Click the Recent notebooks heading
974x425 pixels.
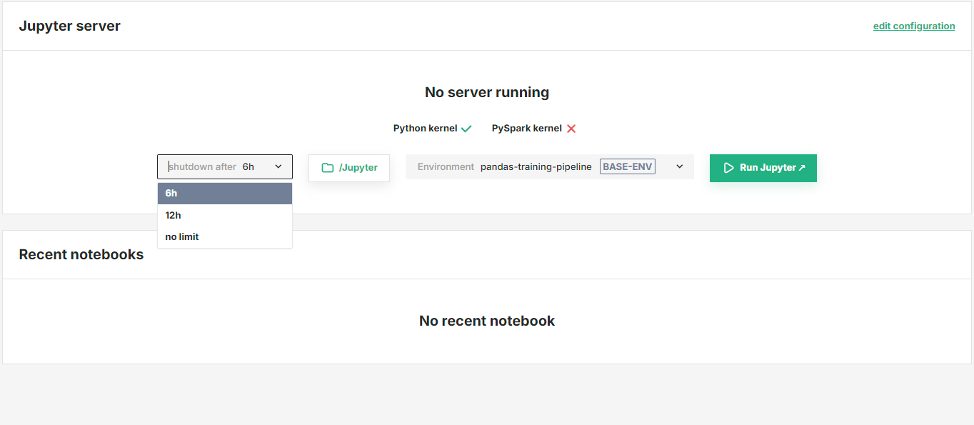tap(81, 254)
